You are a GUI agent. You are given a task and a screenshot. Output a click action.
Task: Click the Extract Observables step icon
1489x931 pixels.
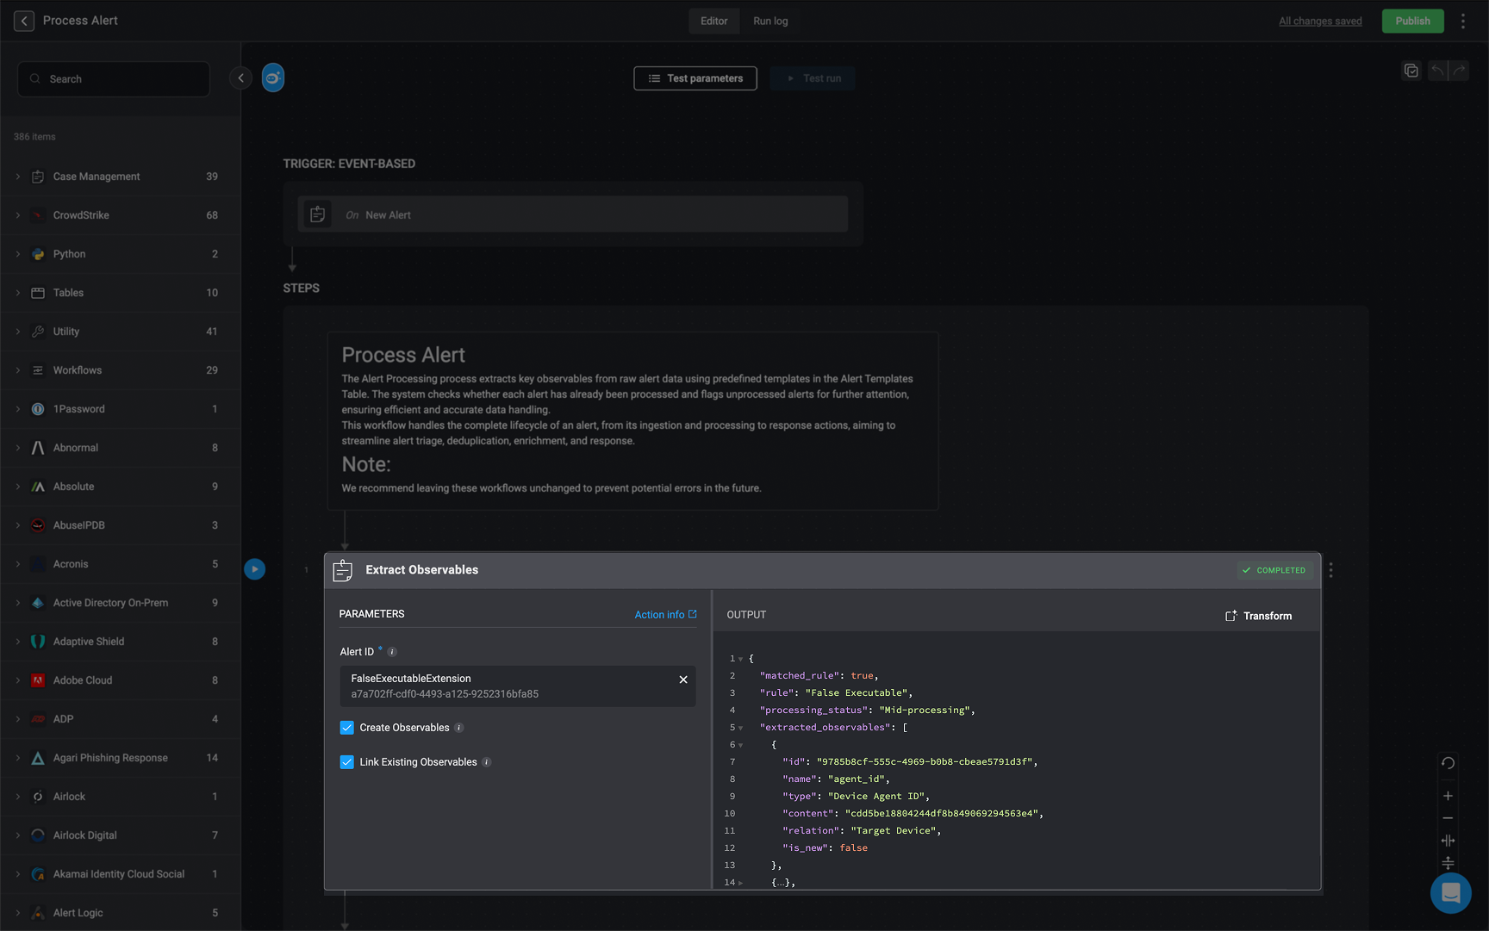pyautogui.click(x=342, y=570)
